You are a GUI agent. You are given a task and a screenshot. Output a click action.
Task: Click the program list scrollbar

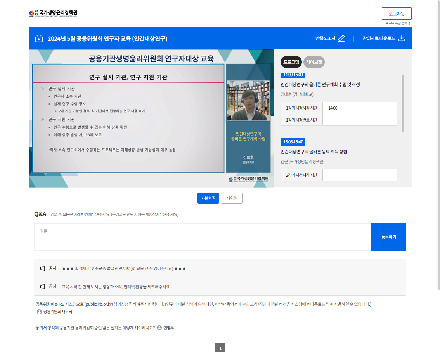tap(403, 103)
